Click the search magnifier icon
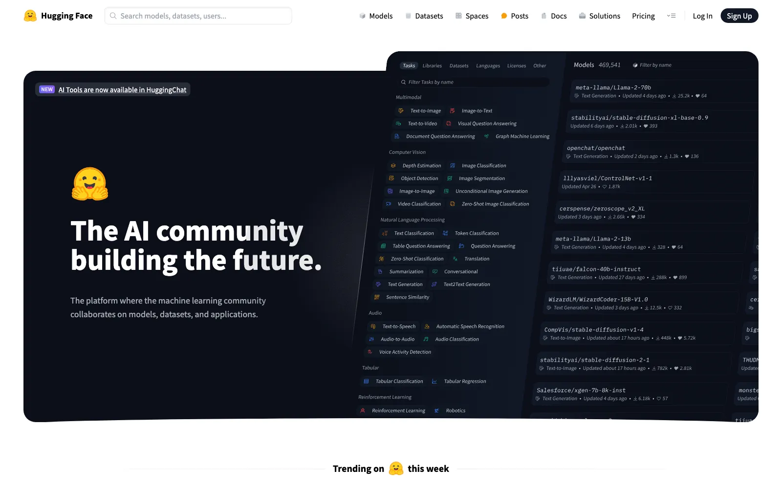 coord(113,16)
